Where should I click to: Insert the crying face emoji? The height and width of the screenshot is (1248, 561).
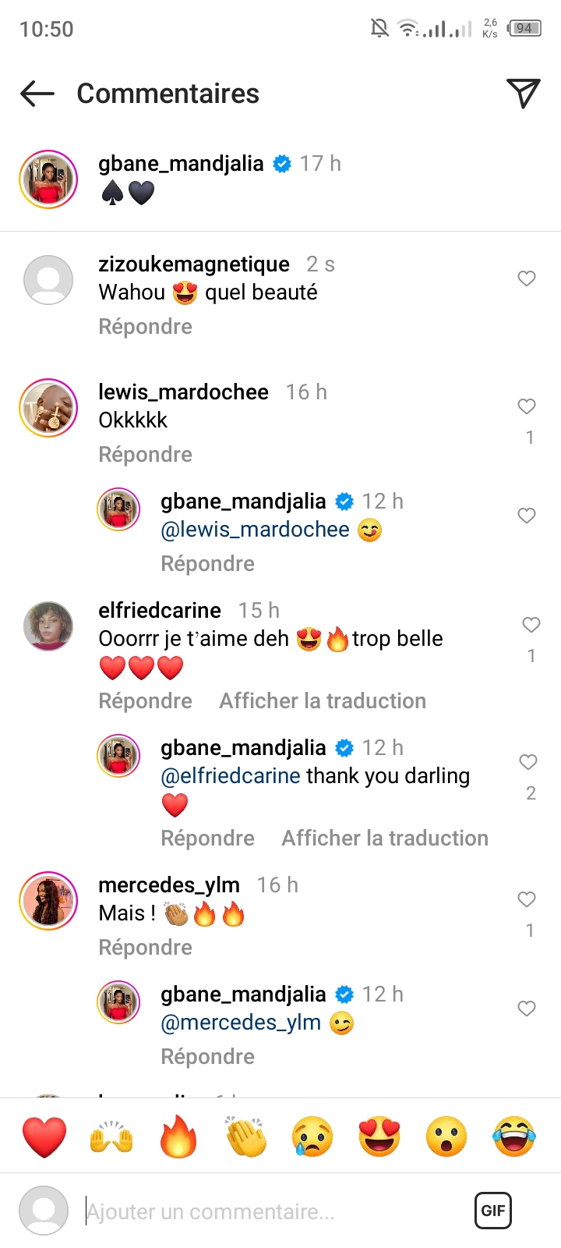(312, 1136)
